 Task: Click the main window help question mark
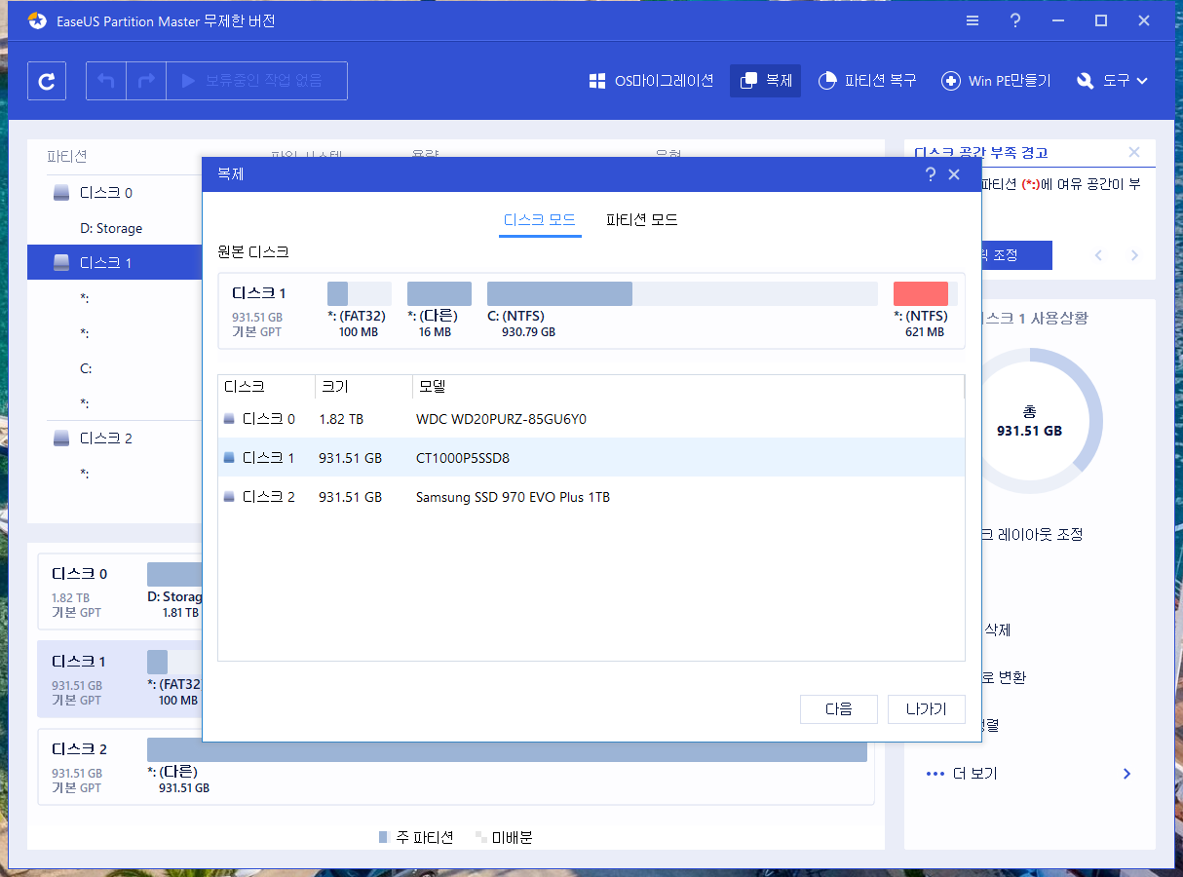click(x=1015, y=20)
